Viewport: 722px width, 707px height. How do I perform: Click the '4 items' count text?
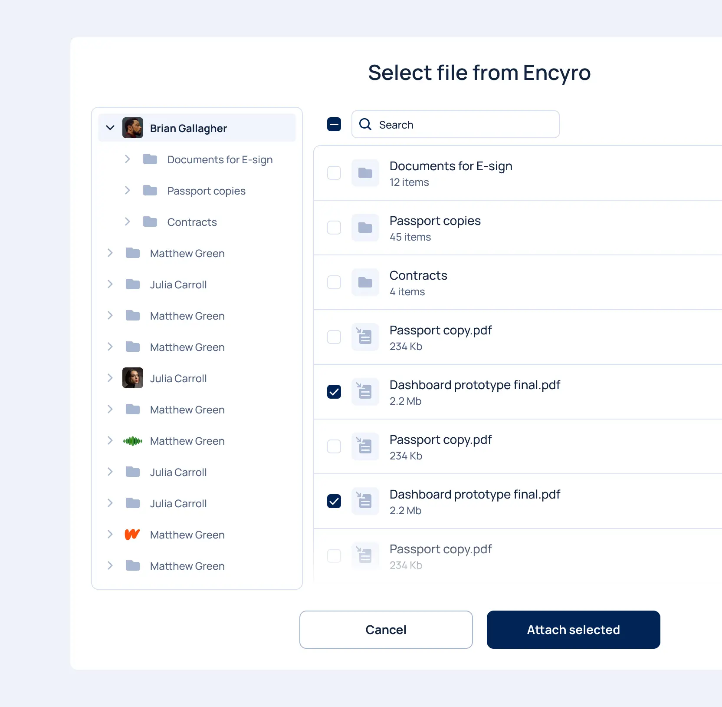(x=407, y=292)
